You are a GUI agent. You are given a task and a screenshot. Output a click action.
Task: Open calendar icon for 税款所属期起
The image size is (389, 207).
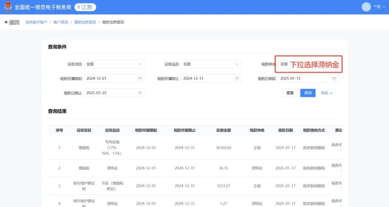[x=140, y=78]
